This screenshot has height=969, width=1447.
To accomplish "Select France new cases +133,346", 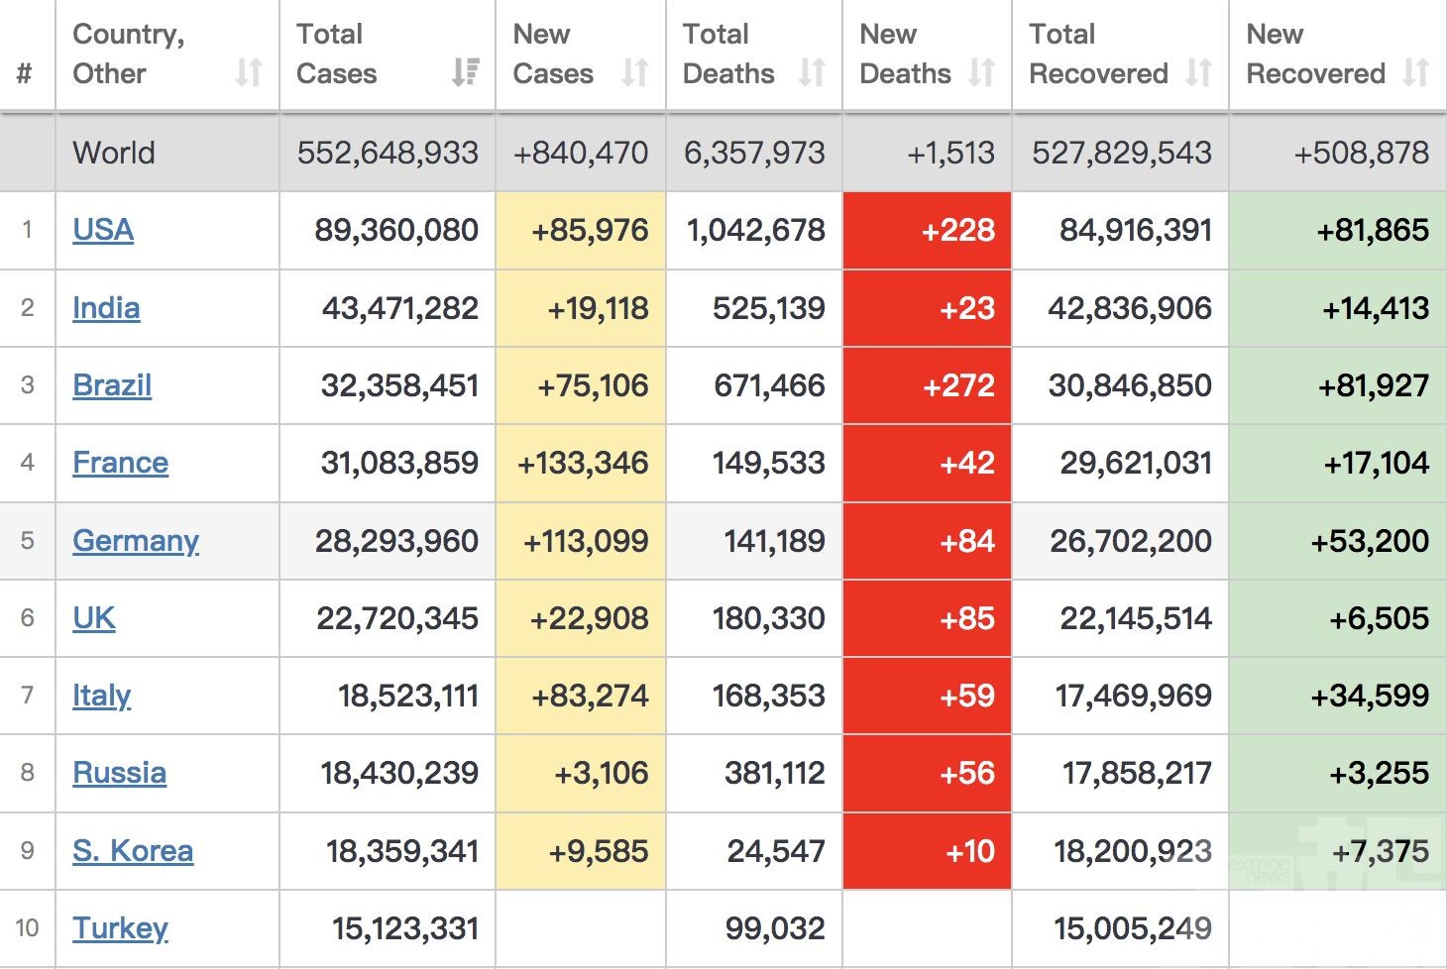I will [x=583, y=463].
